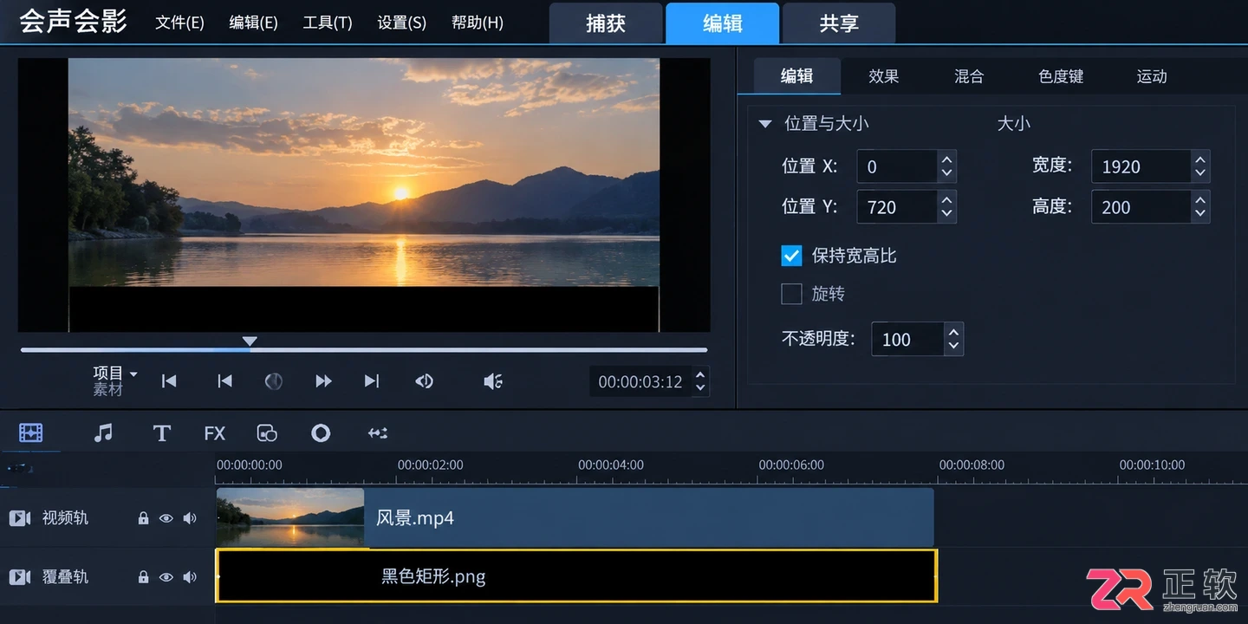Click the camera icon of 视频轨
Viewport: 1248px width, 624px height.
(x=20, y=518)
